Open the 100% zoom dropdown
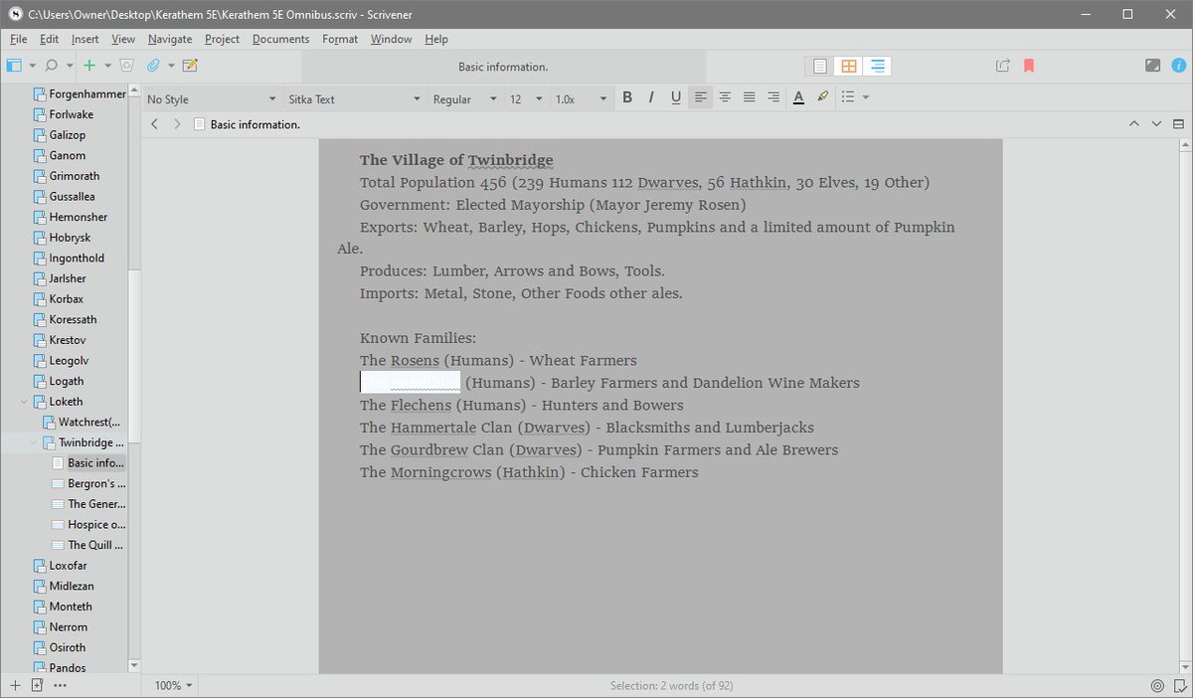The image size is (1193, 698). (x=174, y=685)
